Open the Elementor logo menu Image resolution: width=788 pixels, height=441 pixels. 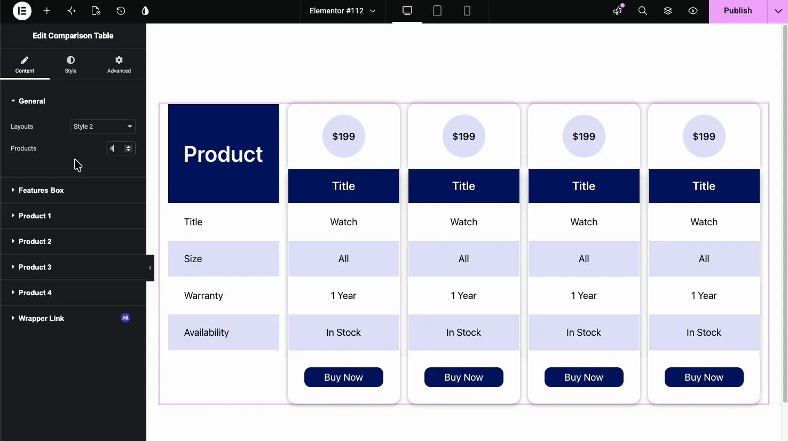coord(22,11)
